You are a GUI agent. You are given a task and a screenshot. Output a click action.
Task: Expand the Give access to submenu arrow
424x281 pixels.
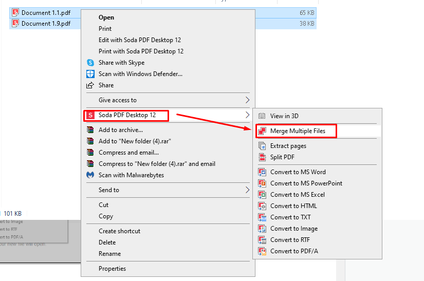click(247, 100)
